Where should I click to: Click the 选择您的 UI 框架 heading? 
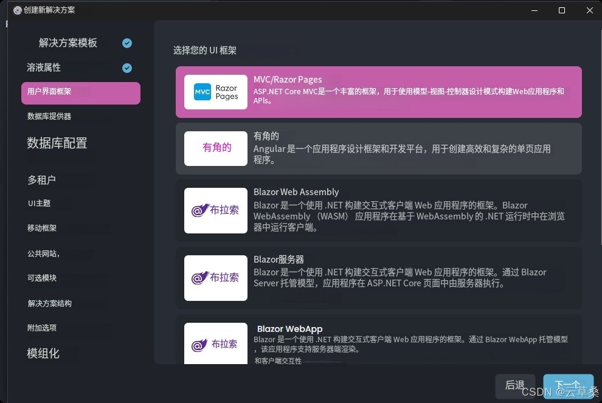(x=205, y=50)
